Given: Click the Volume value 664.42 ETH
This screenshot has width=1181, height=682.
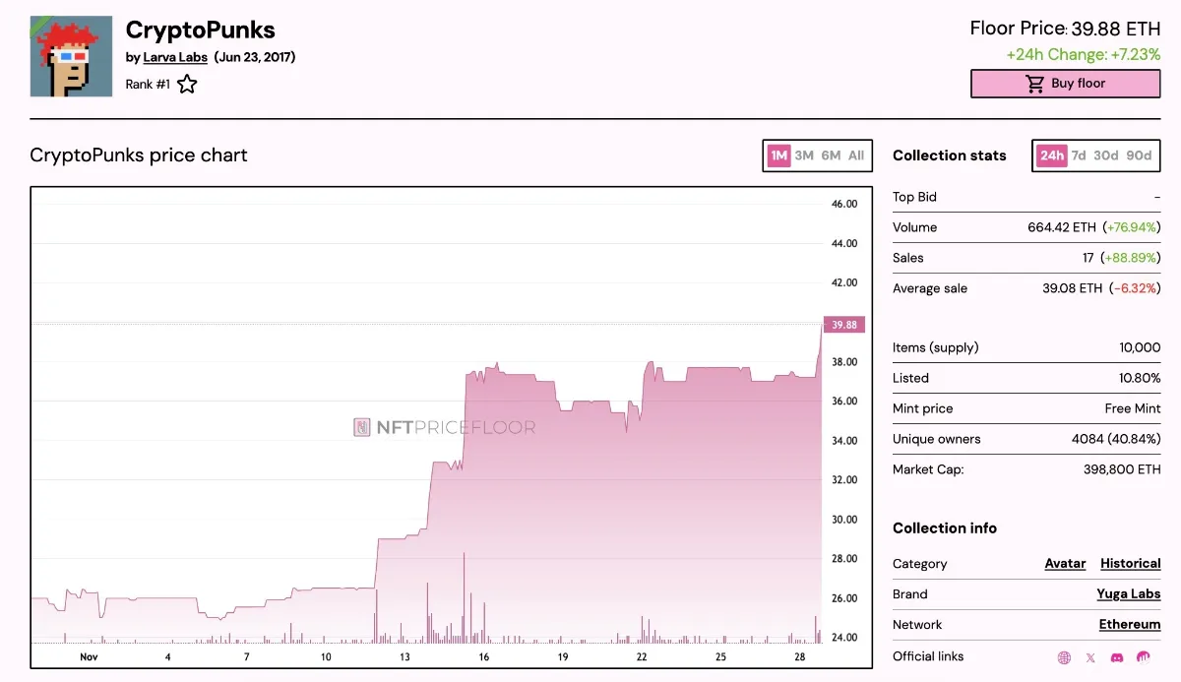Looking at the screenshot, I should [x=1061, y=227].
